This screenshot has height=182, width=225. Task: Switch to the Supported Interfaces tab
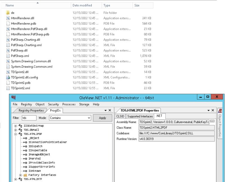(x=140, y=116)
